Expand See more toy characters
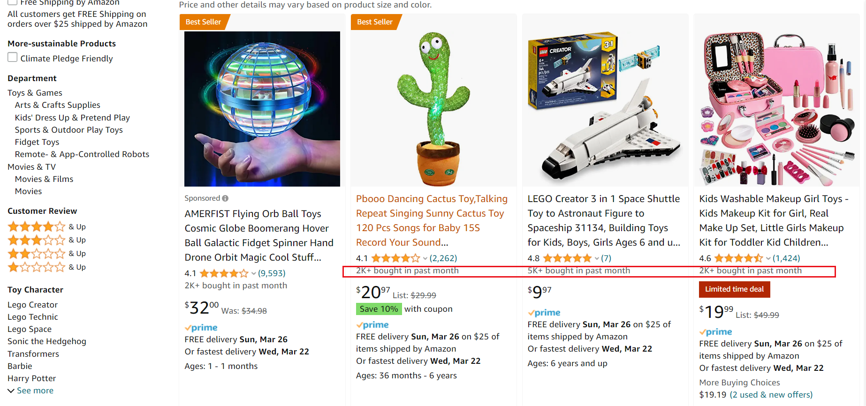Image resolution: width=866 pixels, height=406 pixels. tap(30, 391)
